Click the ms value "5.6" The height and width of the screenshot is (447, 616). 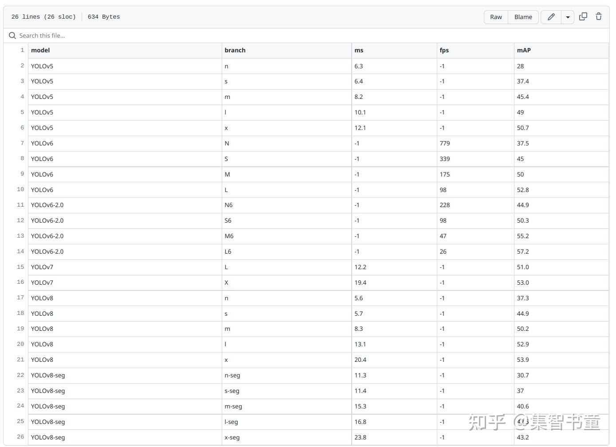tap(359, 298)
